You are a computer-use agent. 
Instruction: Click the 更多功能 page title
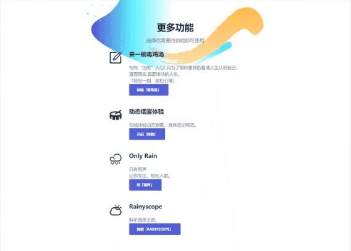pos(175,28)
